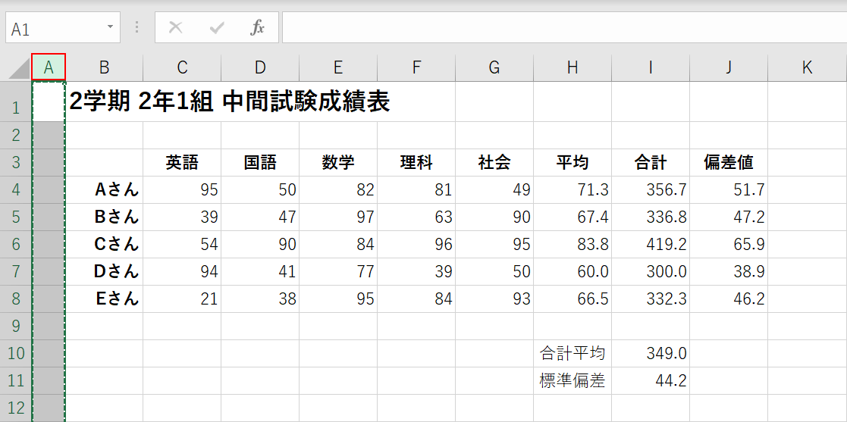The width and height of the screenshot is (847, 422).
Task: Select column G header
Action: [494, 67]
